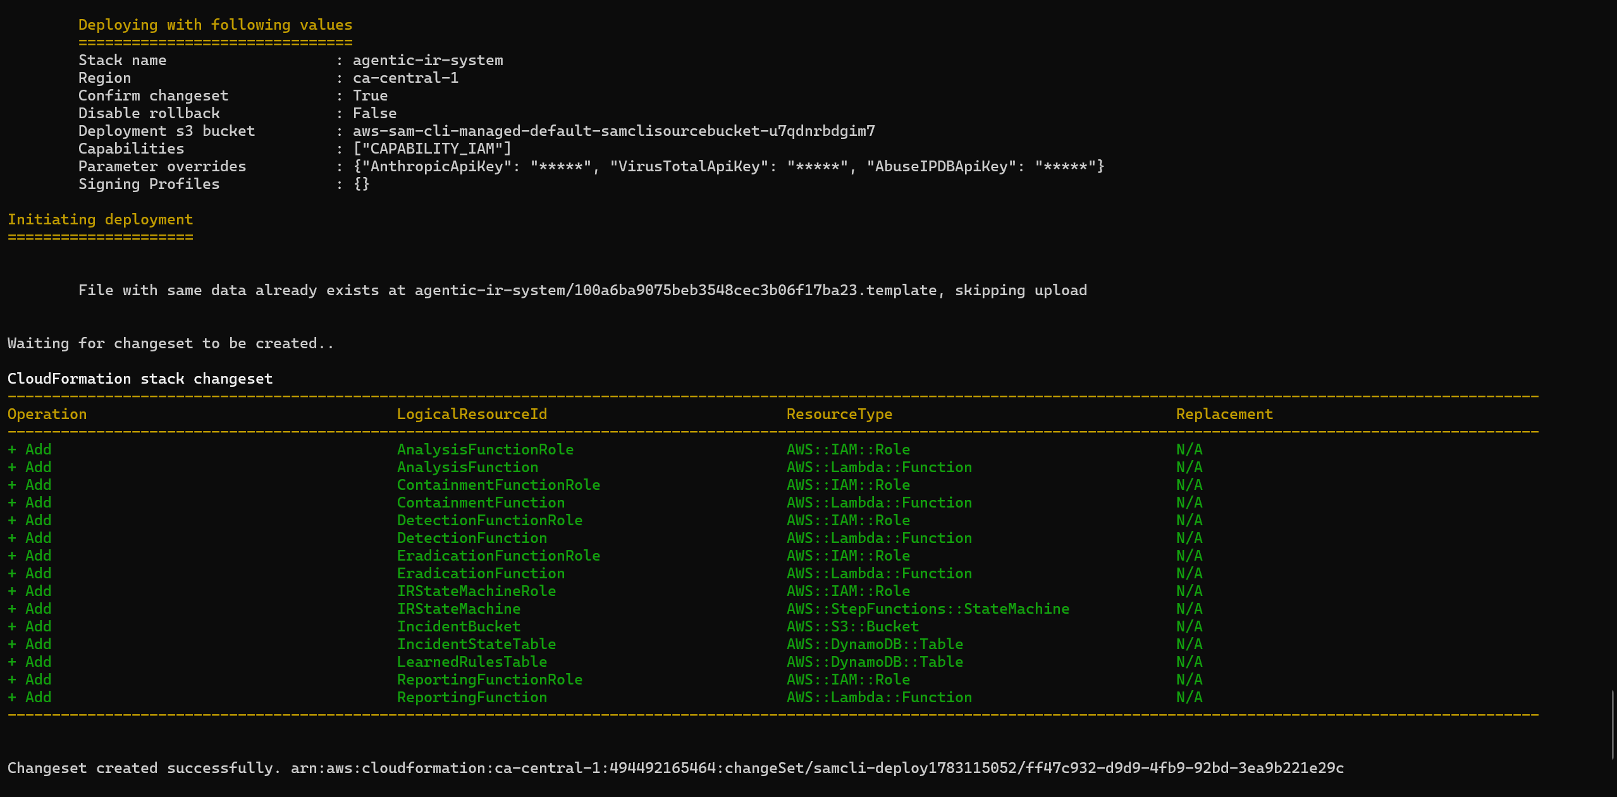
Task: Select DetectionFunction resource id
Action: (472, 538)
